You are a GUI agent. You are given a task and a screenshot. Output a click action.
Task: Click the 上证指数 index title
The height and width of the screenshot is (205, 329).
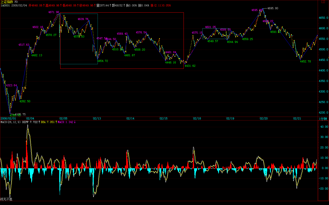[7, 2]
